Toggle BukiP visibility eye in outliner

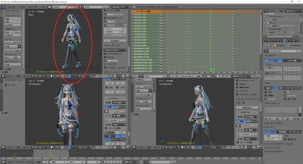point(292,32)
